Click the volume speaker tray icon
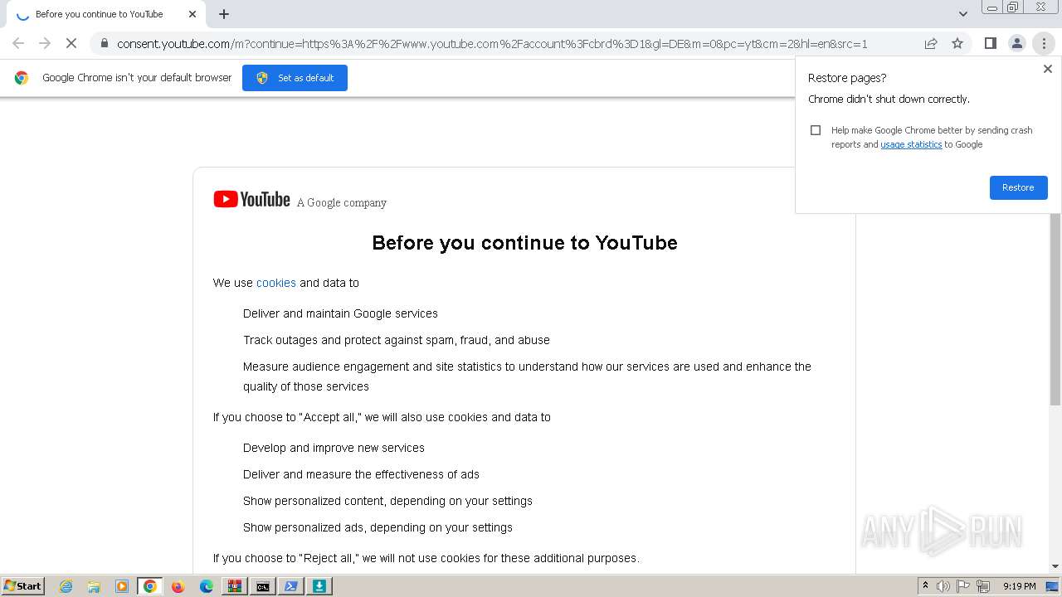Image resolution: width=1062 pixels, height=597 pixels. click(x=943, y=586)
